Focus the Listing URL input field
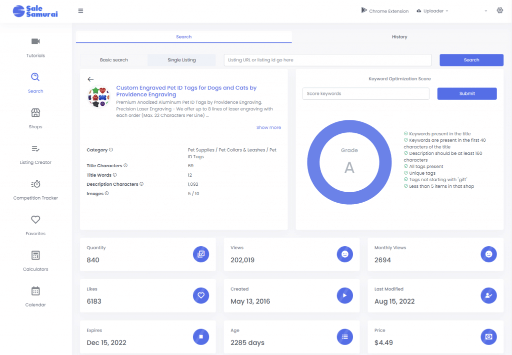 point(327,60)
